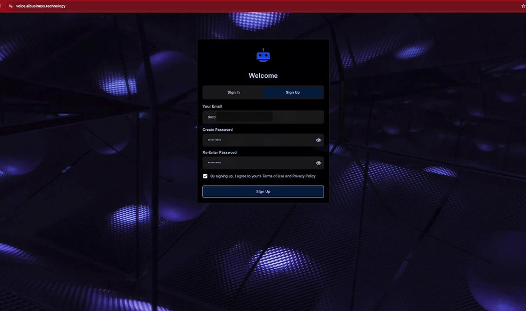
Task: Switch to the Sign In tab
Action: click(x=233, y=92)
